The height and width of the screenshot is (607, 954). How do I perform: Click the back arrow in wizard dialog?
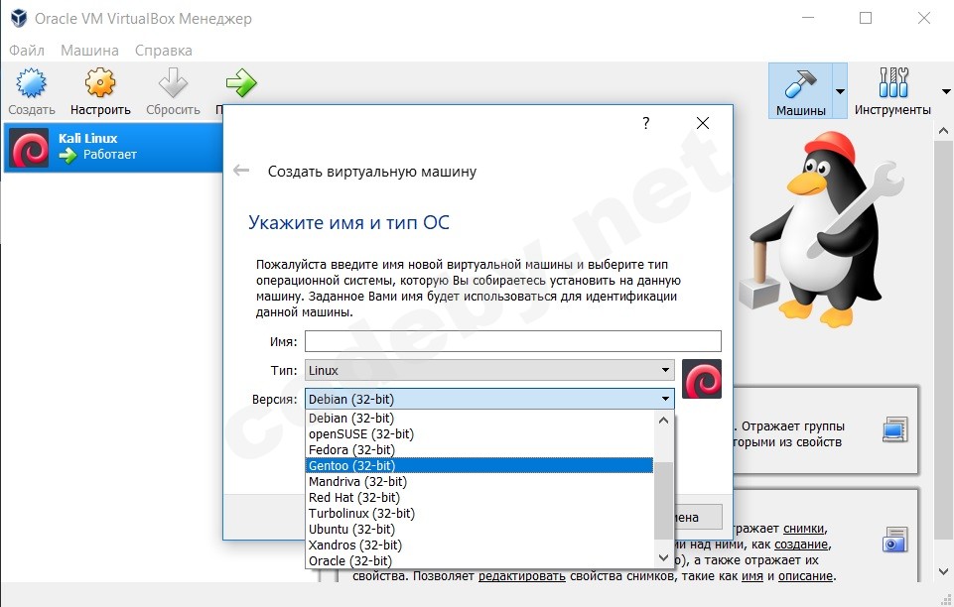click(x=241, y=171)
